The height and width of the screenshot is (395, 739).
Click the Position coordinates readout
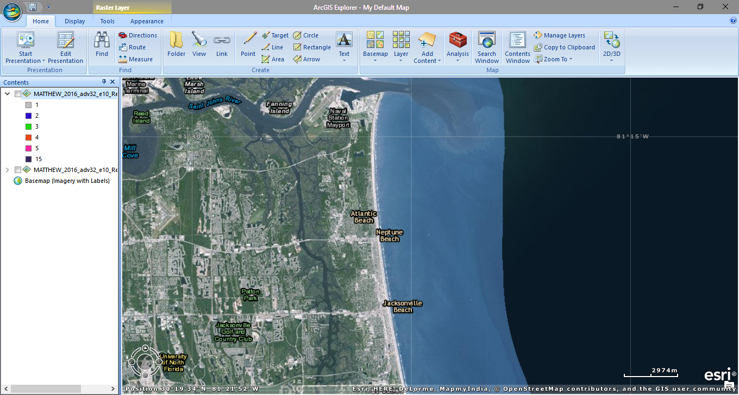coord(192,389)
